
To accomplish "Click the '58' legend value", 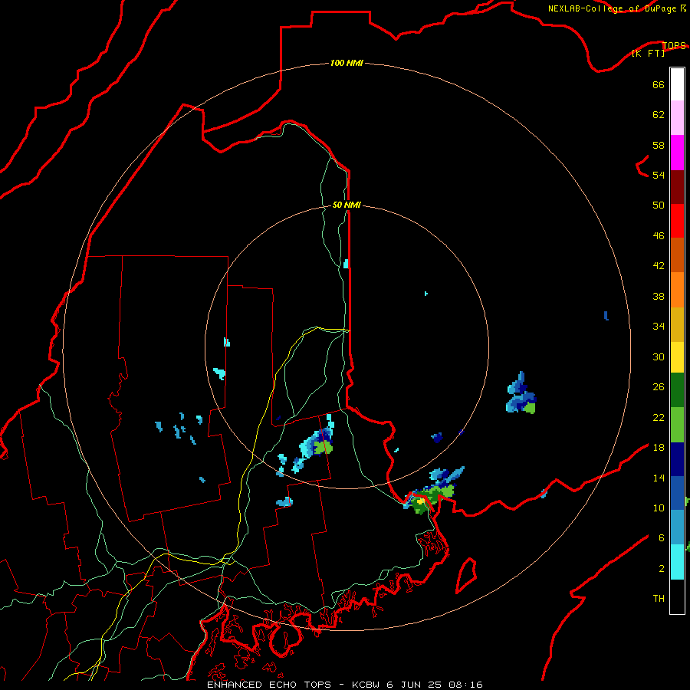I will (x=659, y=145).
